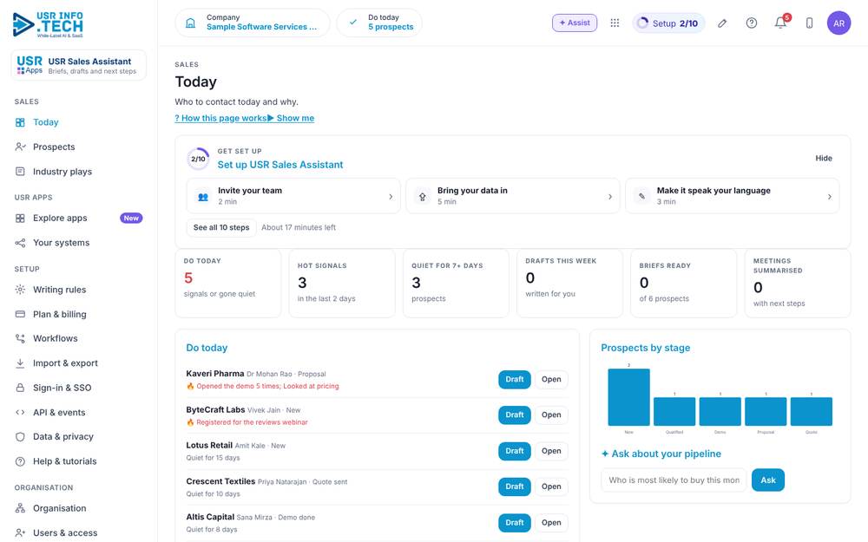The height and width of the screenshot is (542, 868).
Task: Expand the Invite your team chevron
Action: point(391,196)
